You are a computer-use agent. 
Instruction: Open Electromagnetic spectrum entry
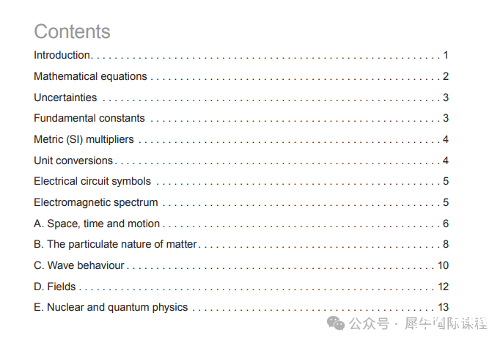pyautogui.click(x=241, y=202)
